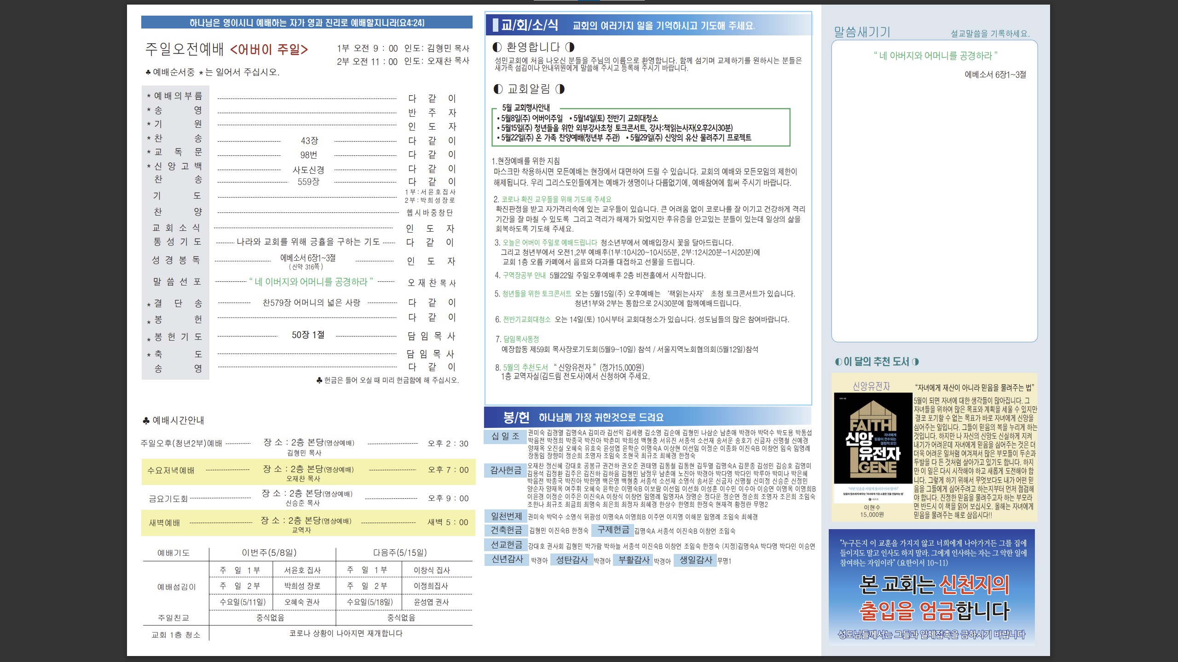Click the offering section header '봉/헌'

pos(516,417)
